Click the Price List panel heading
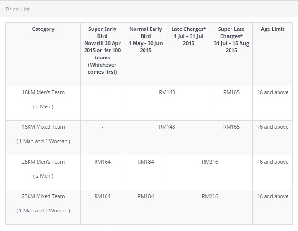298x231 pixels. 18,10
